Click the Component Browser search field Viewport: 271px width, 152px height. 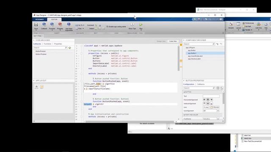point(199,44)
